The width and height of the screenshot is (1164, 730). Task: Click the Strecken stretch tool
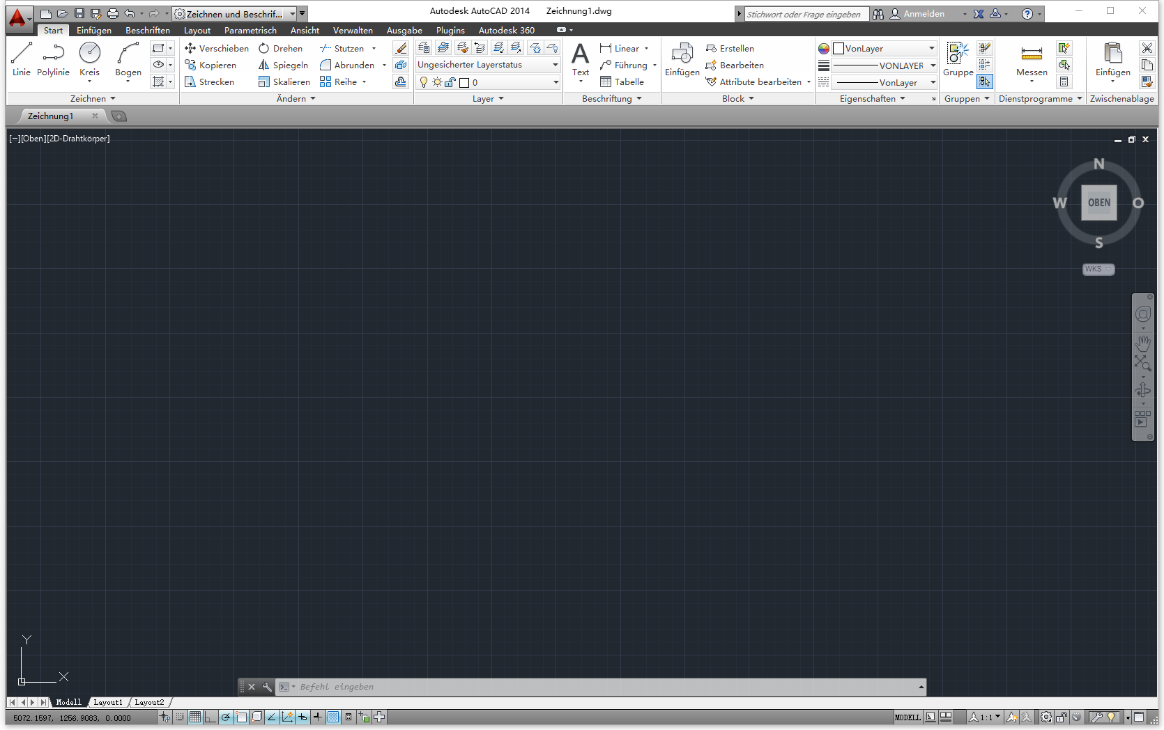[x=210, y=81]
